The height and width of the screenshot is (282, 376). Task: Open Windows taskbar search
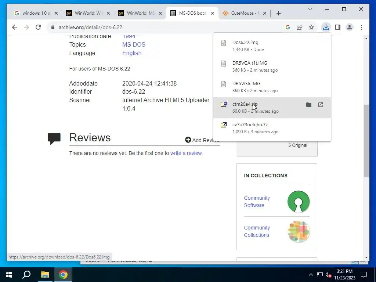coord(26,275)
